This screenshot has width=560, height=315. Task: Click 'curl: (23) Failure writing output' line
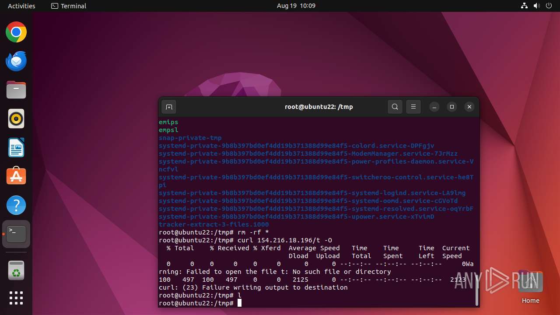(x=253, y=287)
